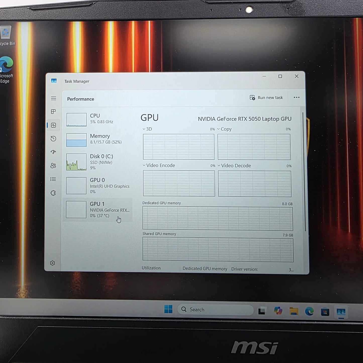The image size is (363, 363).
Task: Open the App history icon in sidebar
Action: (x=53, y=139)
